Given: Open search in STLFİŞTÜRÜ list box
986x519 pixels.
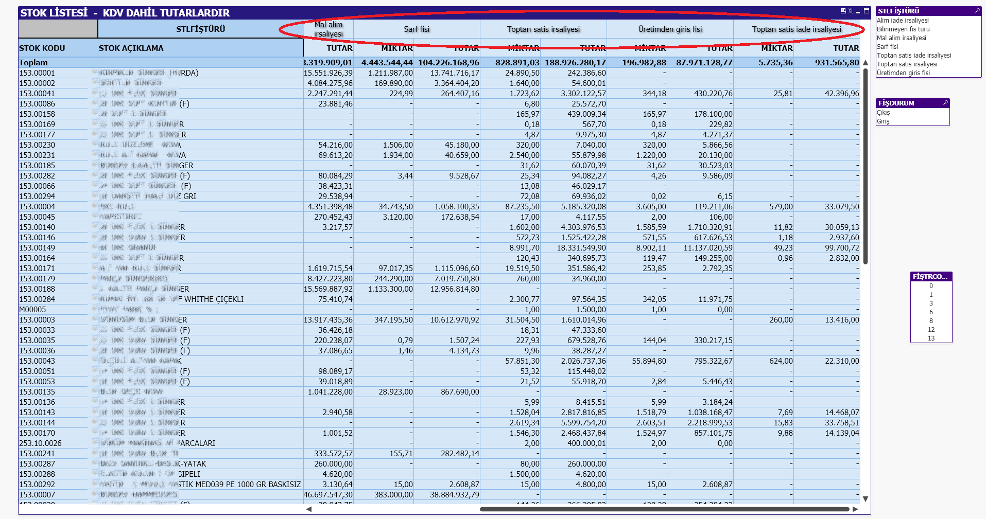Looking at the screenshot, I should click(977, 11).
